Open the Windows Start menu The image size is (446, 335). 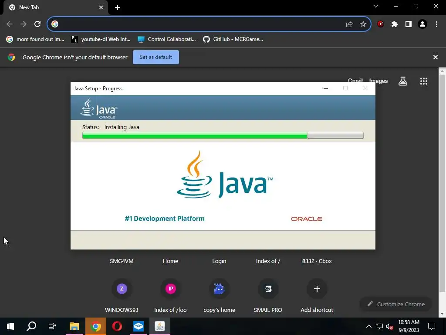click(x=10, y=326)
